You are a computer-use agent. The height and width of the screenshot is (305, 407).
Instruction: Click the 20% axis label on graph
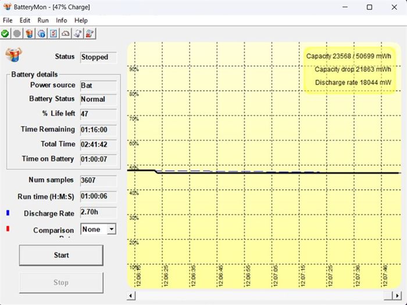pos(134,243)
